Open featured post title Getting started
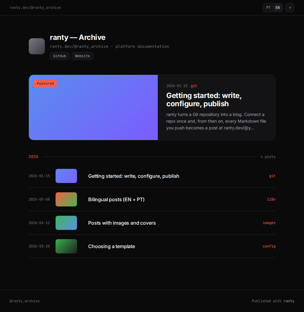Viewport: 304px width, 312px height. tap(204, 100)
